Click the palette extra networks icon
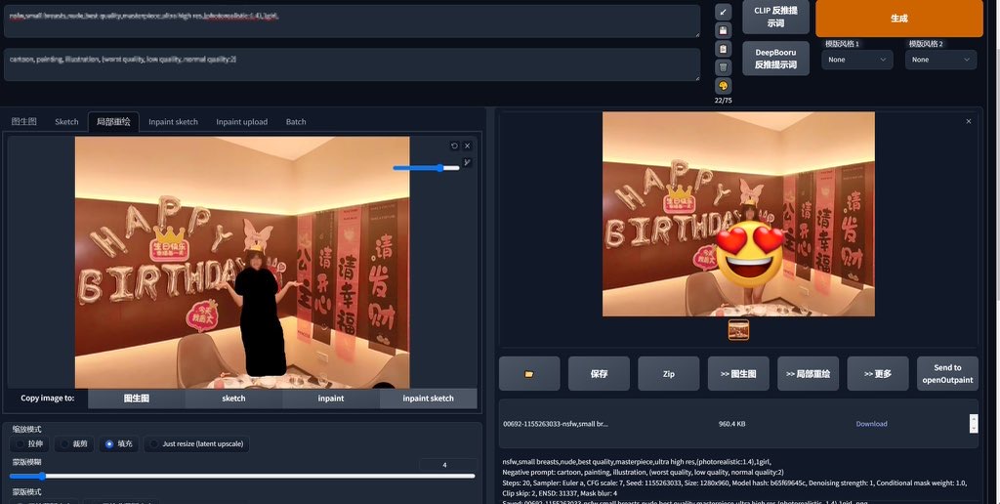 tap(723, 86)
